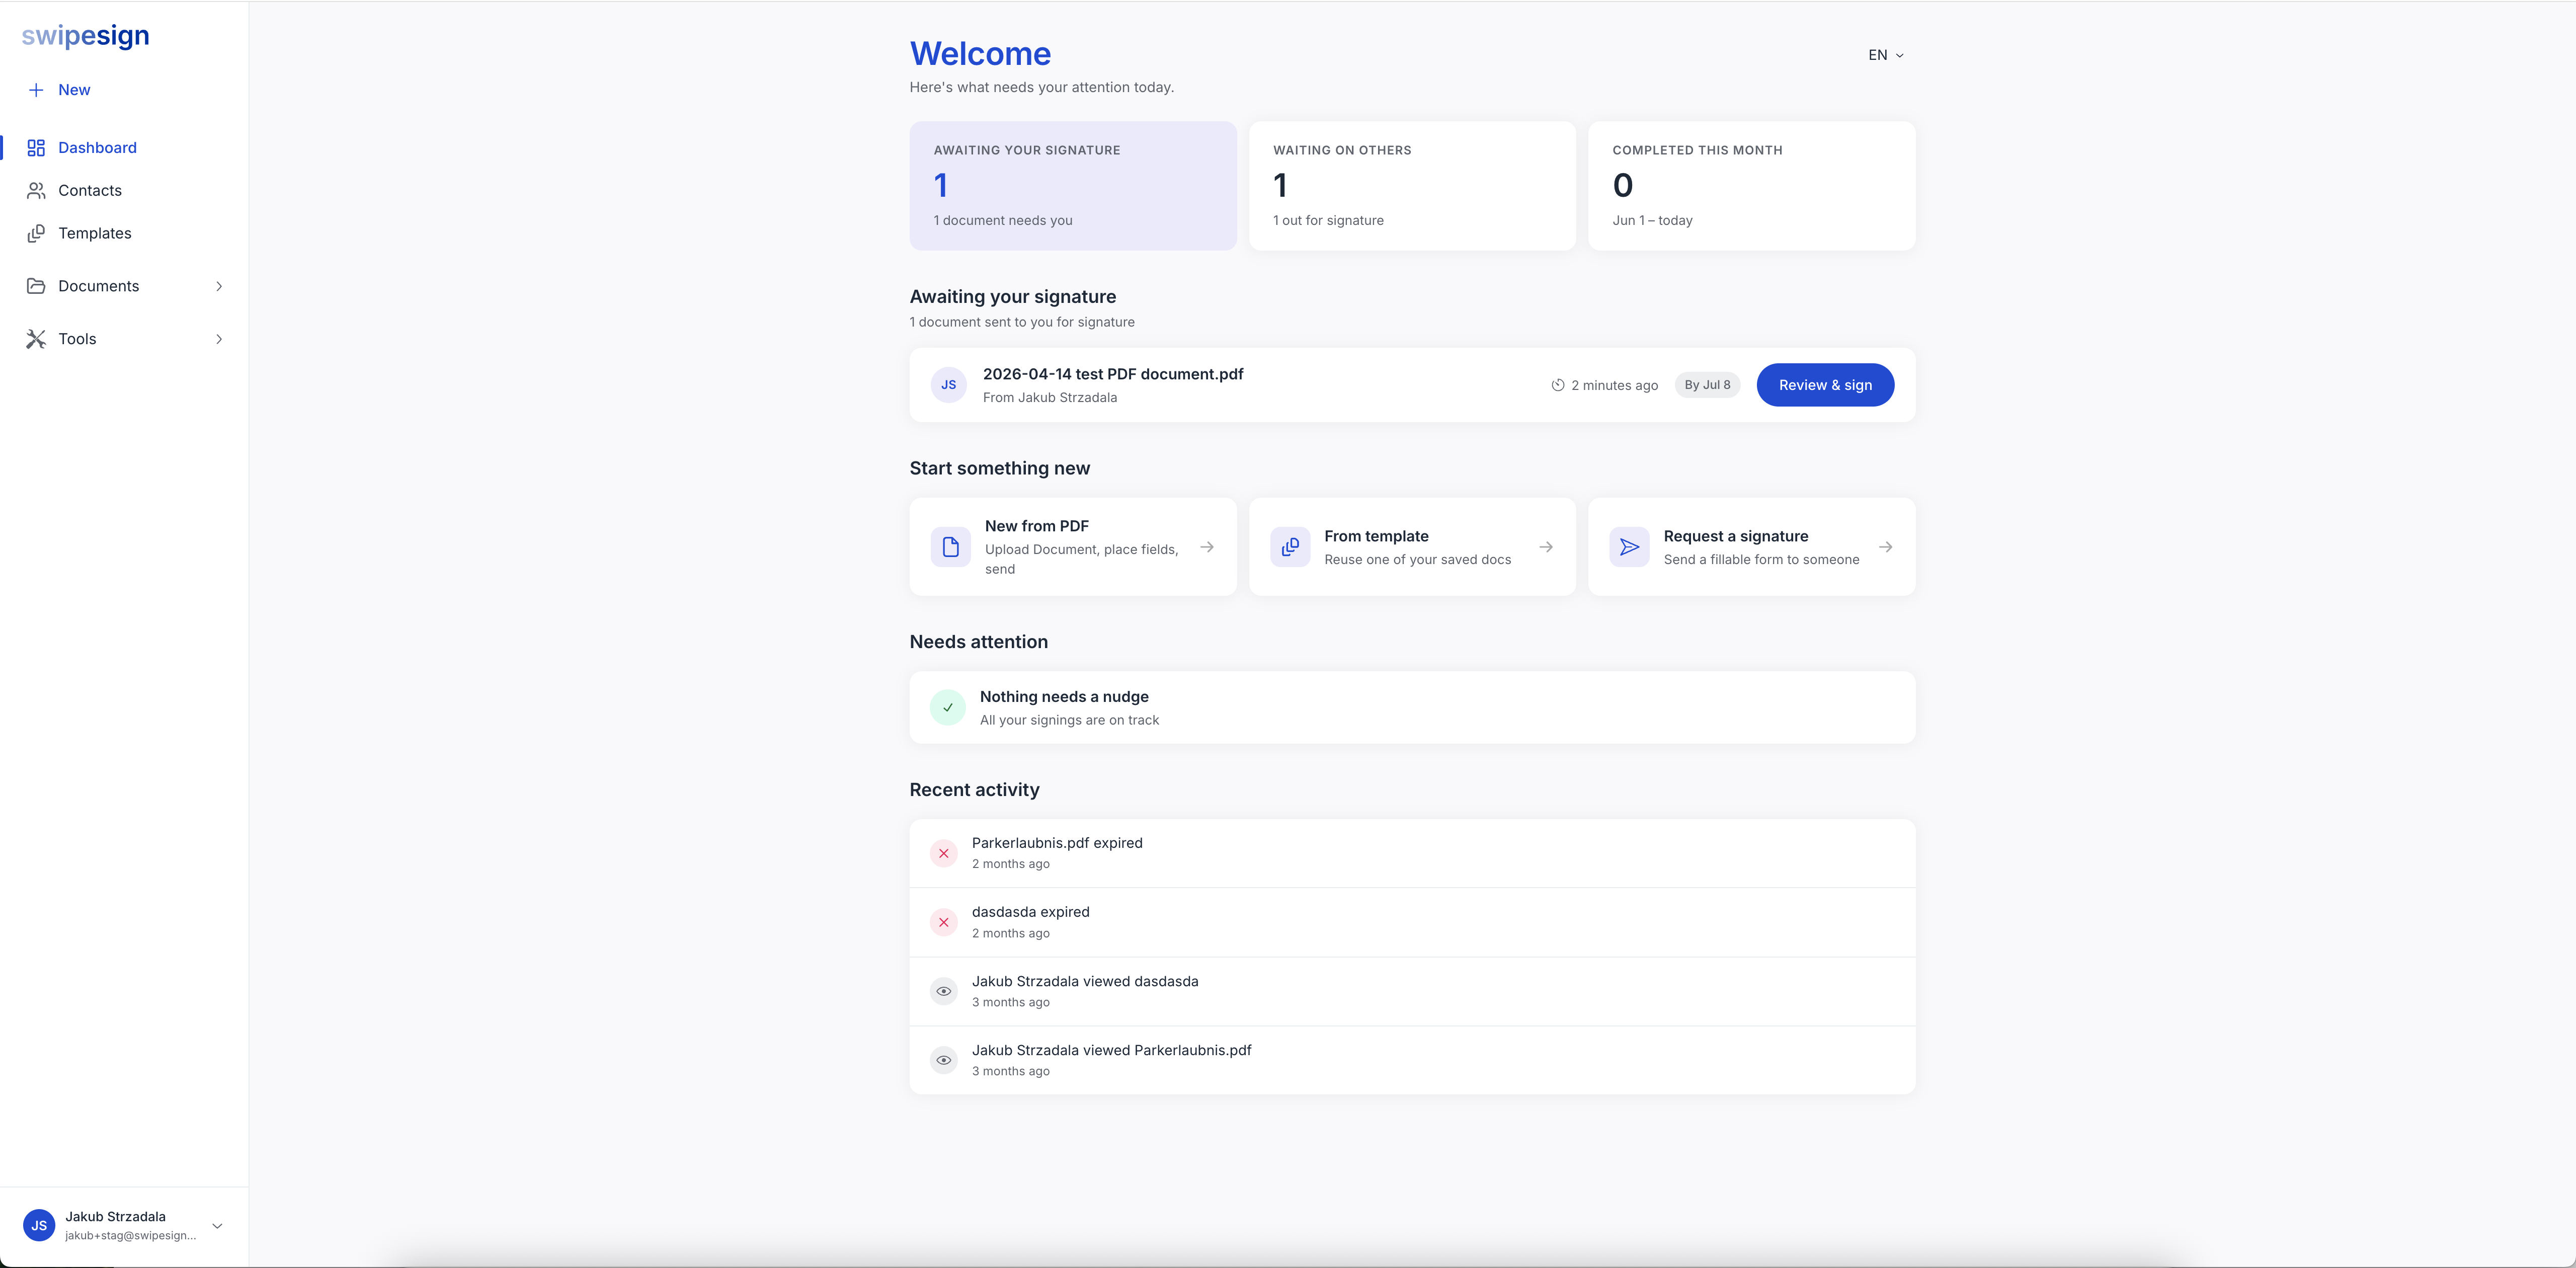Click 2 minutes ago timestamp
Viewport: 2576px width, 1268px height.
(x=1614, y=385)
